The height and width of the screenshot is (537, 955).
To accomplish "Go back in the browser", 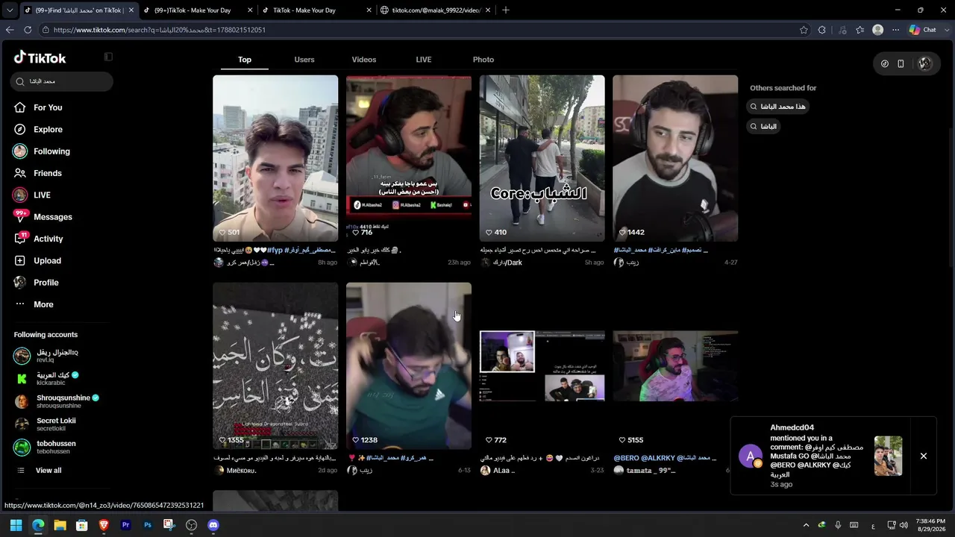I will tap(10, 30).
